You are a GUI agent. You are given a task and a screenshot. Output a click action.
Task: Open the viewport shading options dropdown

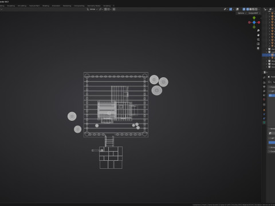pyautogui.click(x=259, y=9)
